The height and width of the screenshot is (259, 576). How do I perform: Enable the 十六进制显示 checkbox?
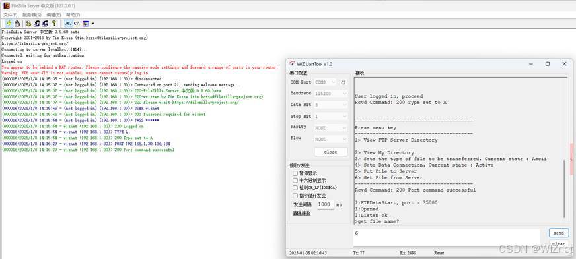click(x=295, y=180)
